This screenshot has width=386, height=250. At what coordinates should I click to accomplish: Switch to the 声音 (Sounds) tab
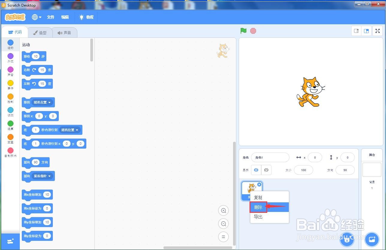[64, 33]
